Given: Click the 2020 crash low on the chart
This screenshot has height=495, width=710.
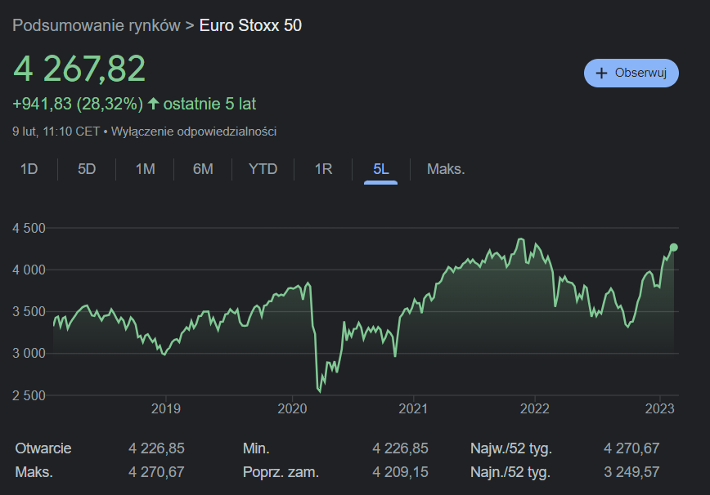Looking at the screenshot, I should tap(320, 391).
